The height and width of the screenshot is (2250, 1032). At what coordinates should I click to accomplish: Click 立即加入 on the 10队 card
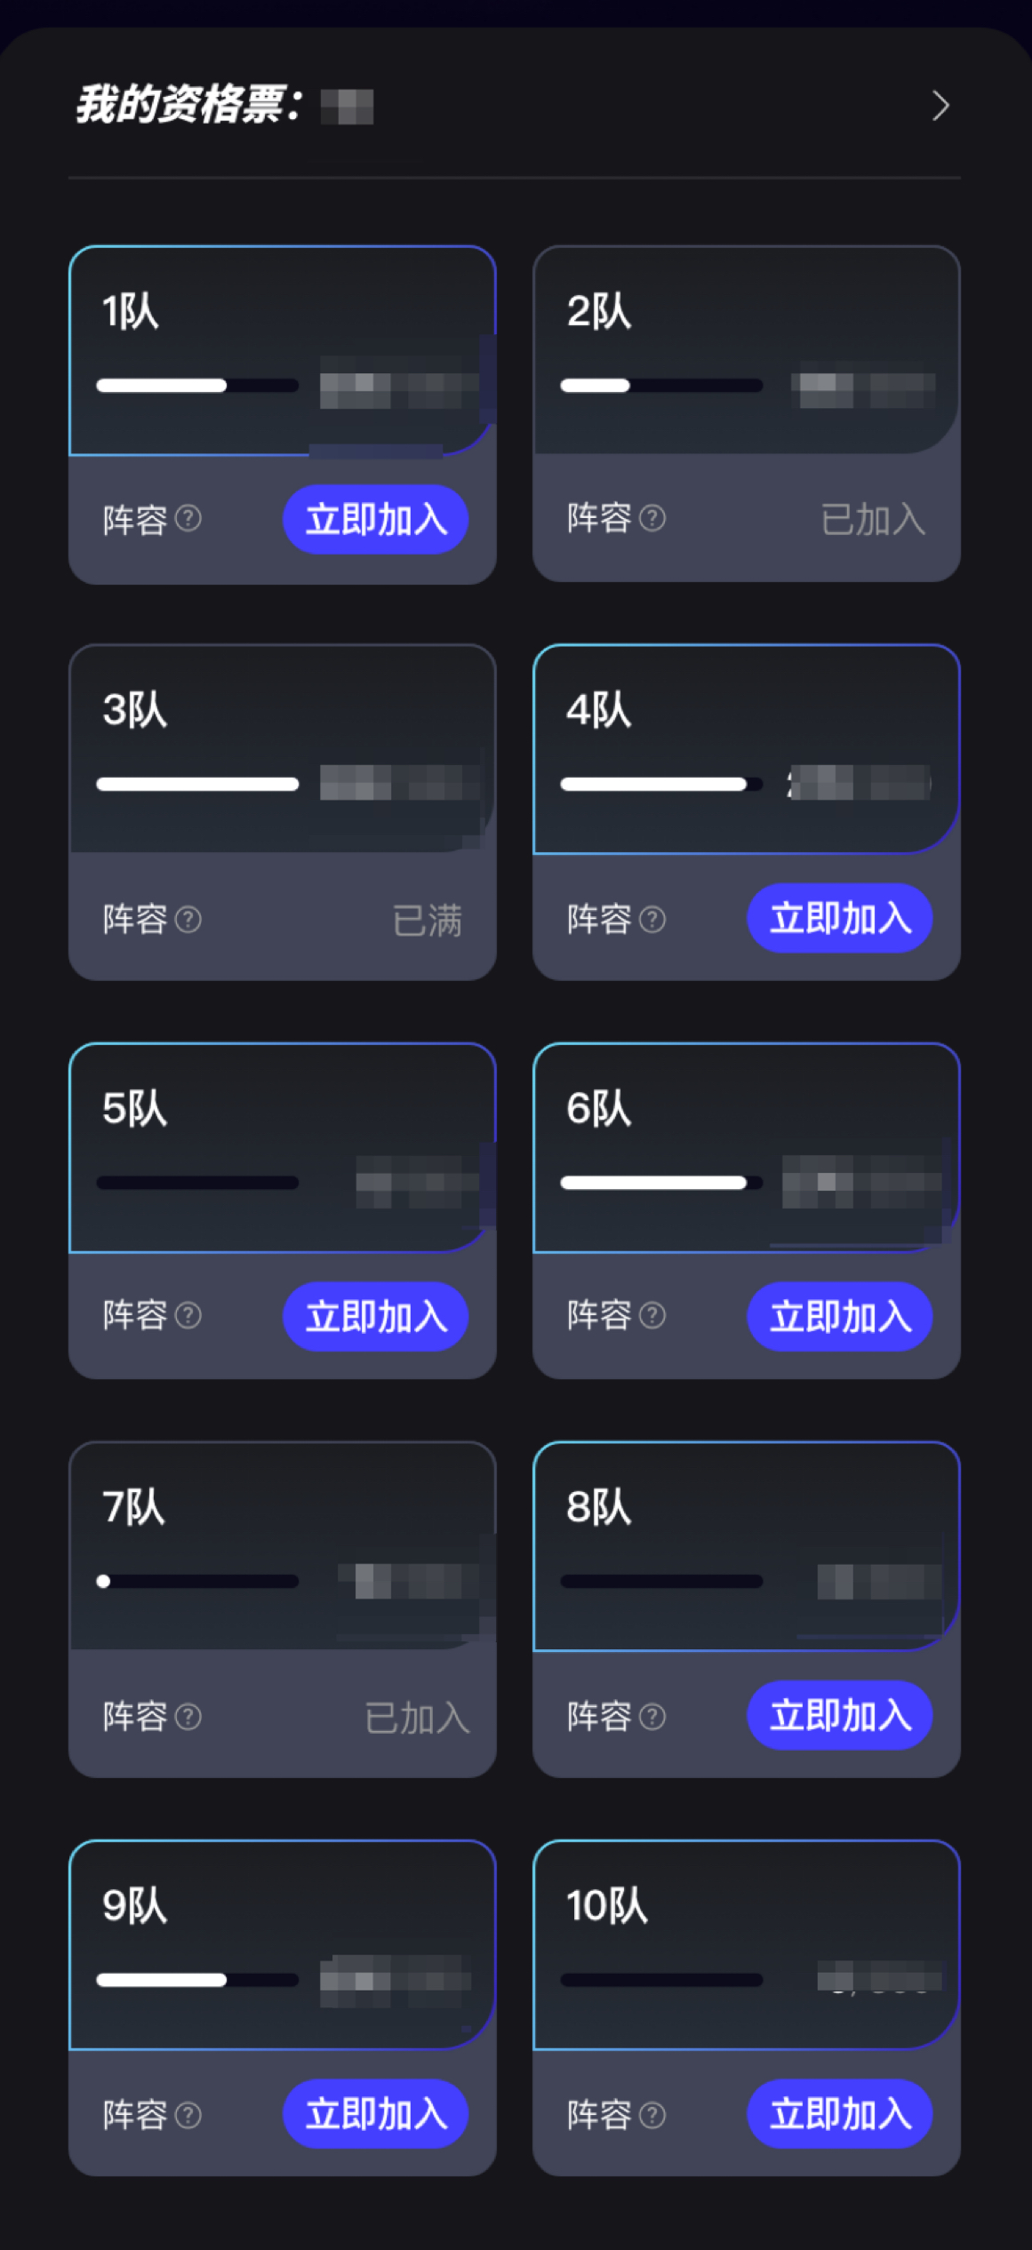click(840, 2113)
